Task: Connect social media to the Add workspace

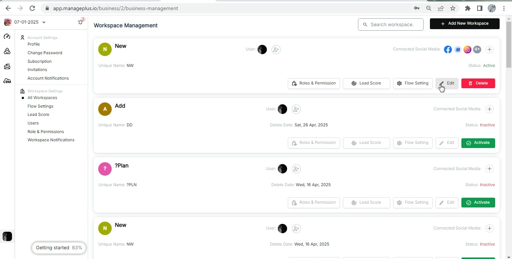Action: pyautogui.click(x=490, y=109)
